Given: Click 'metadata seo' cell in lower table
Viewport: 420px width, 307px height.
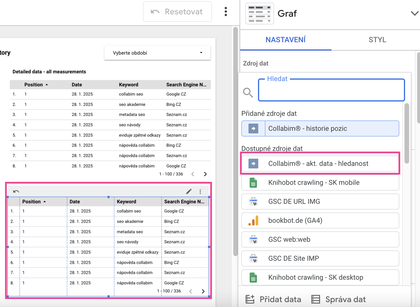Looking at the screenshot, I should [130, 232].
